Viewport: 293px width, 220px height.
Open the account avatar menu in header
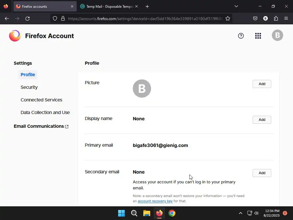[x=277, y=35]
